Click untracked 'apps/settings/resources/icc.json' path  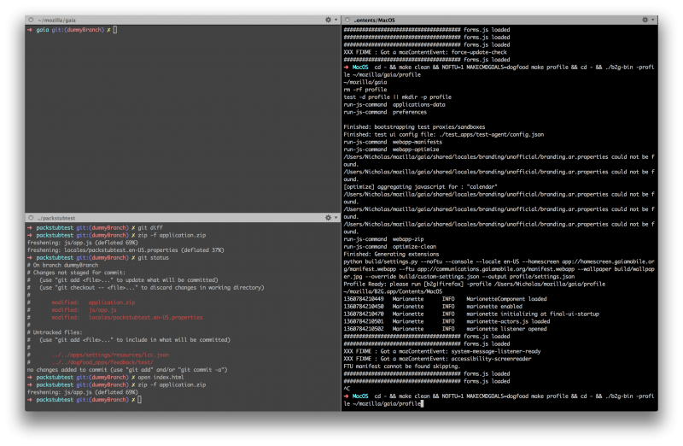[110, 355]
